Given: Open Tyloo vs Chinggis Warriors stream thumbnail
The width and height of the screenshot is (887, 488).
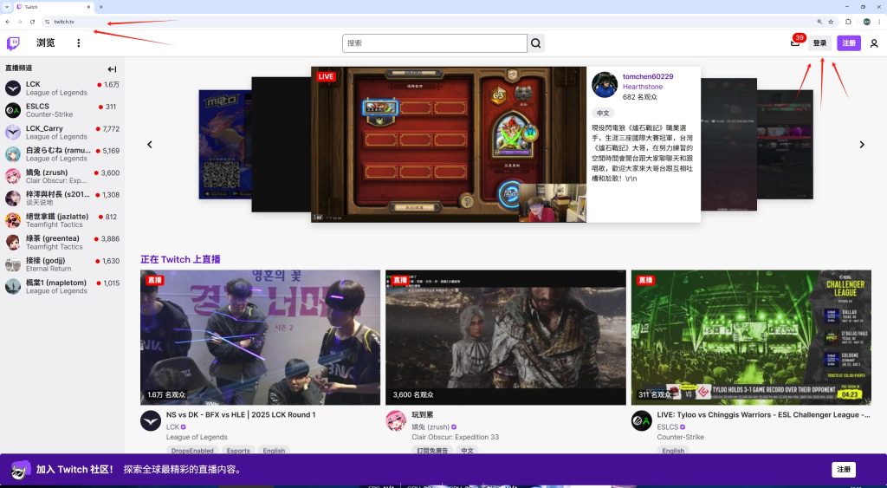Looking at the screenshot, I should coord(751,337).
